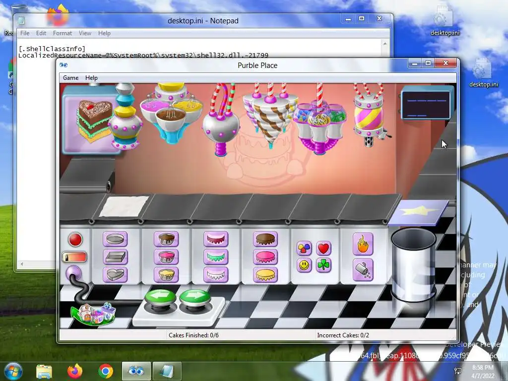This screenshot has width=508, height=381.
Task: Switch to Notepad taskbar button
Action: tap(167, 371)
